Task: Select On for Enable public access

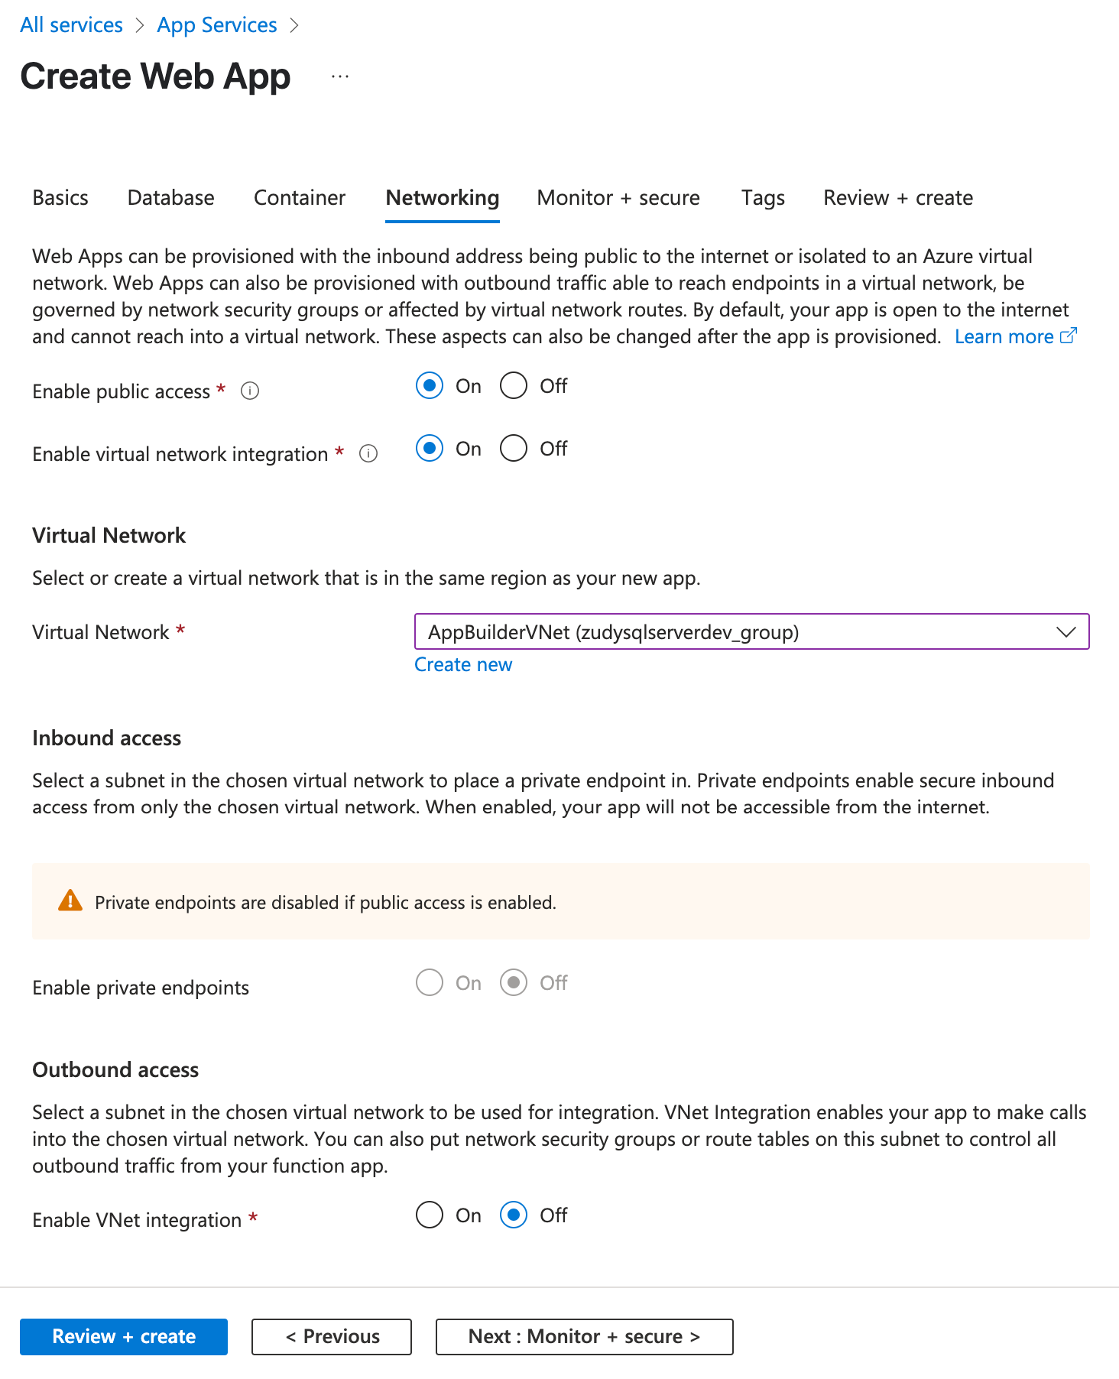Action: click(430, 386)
